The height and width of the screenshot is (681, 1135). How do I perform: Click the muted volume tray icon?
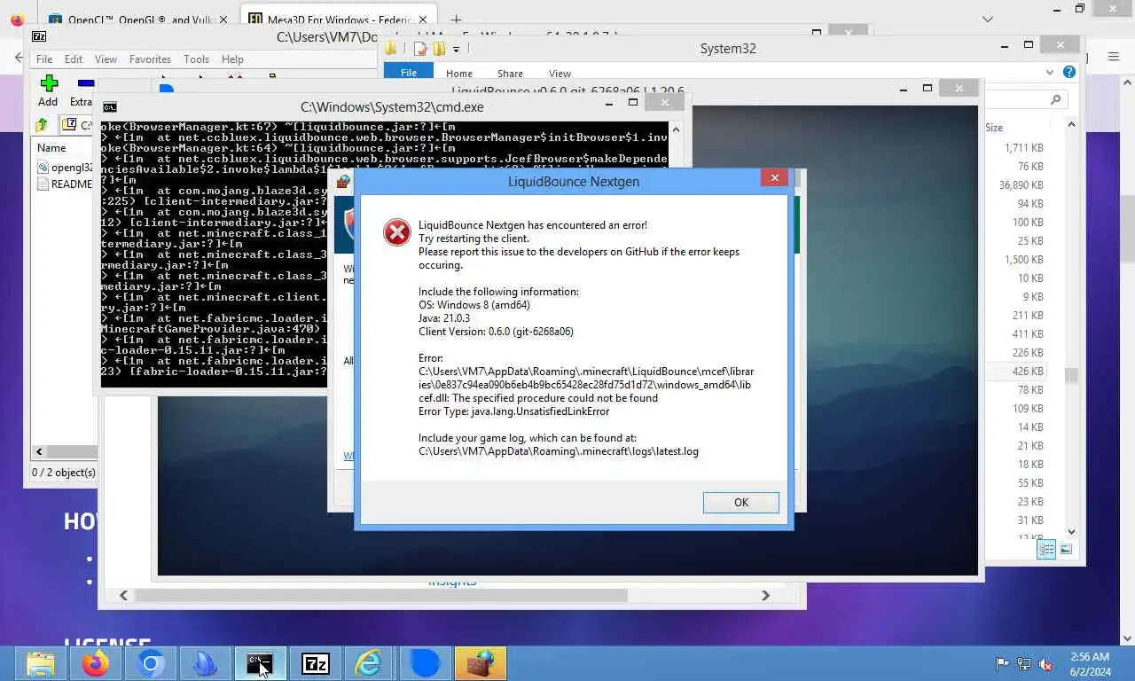(1045, 663)
